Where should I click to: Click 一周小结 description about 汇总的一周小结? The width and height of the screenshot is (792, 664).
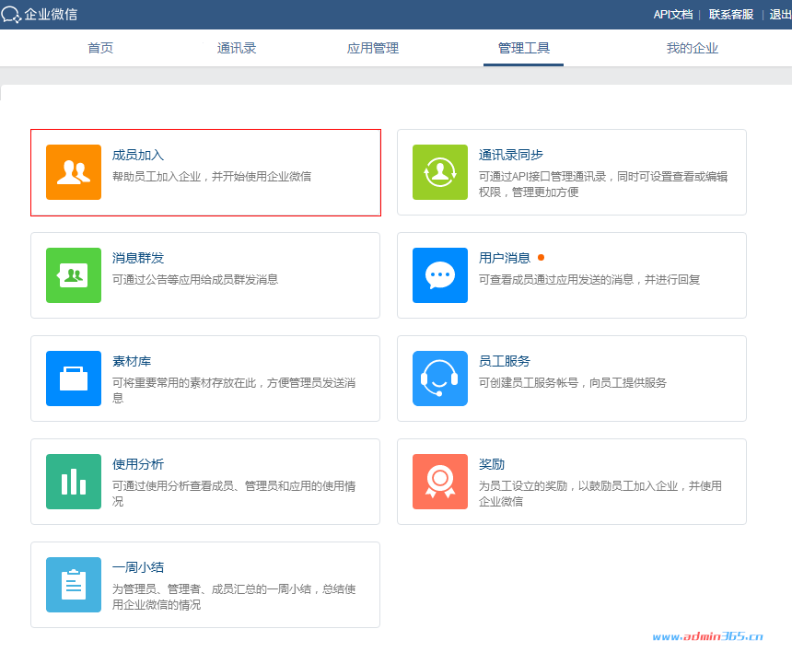pyautogui.click(x=234, y=597)
